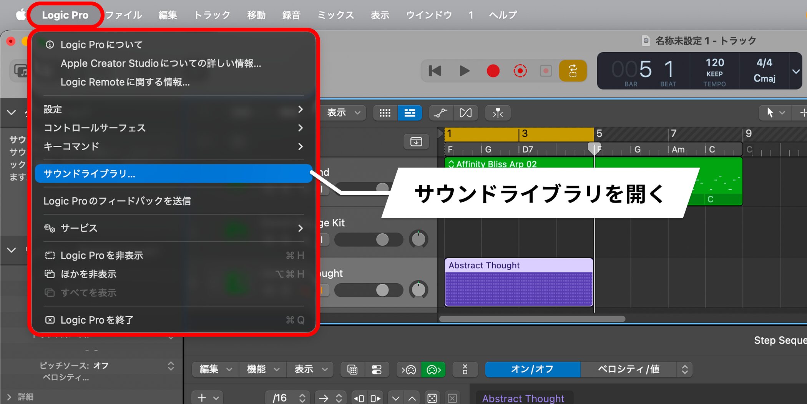Click the red record button
The height and width of the screenshot is (404, 807).
tap(493, 71)
